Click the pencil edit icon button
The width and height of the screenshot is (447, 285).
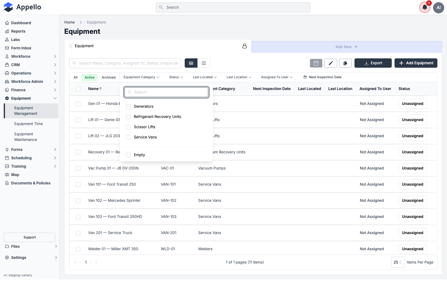(x=331, y=63)
